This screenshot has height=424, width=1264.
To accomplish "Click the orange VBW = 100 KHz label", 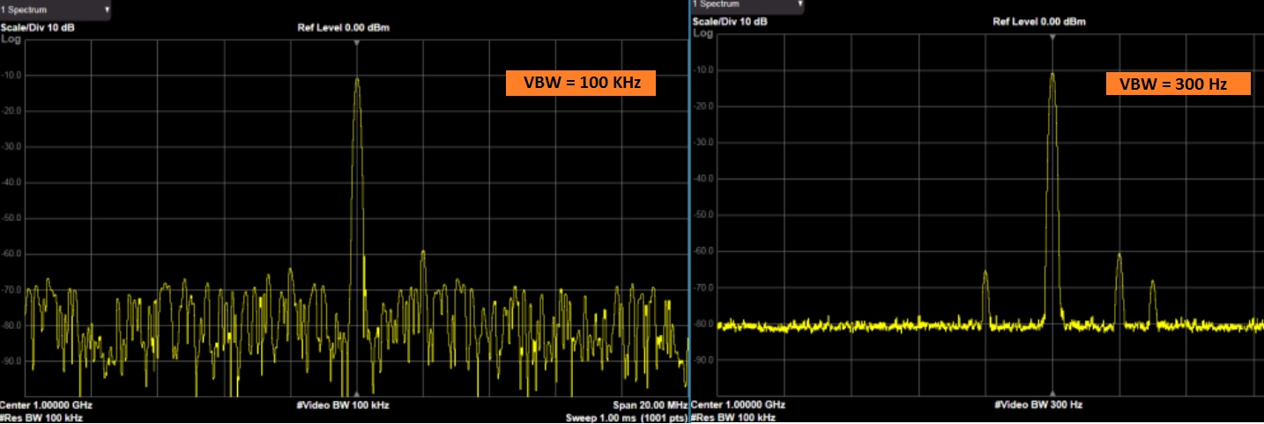I will (x=580, y=84).
